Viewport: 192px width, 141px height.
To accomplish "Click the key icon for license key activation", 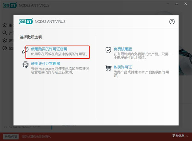I will 25,50.
